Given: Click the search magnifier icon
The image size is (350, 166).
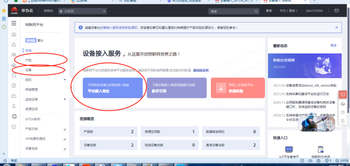Looking at the screenshot, I should (256, 11).
